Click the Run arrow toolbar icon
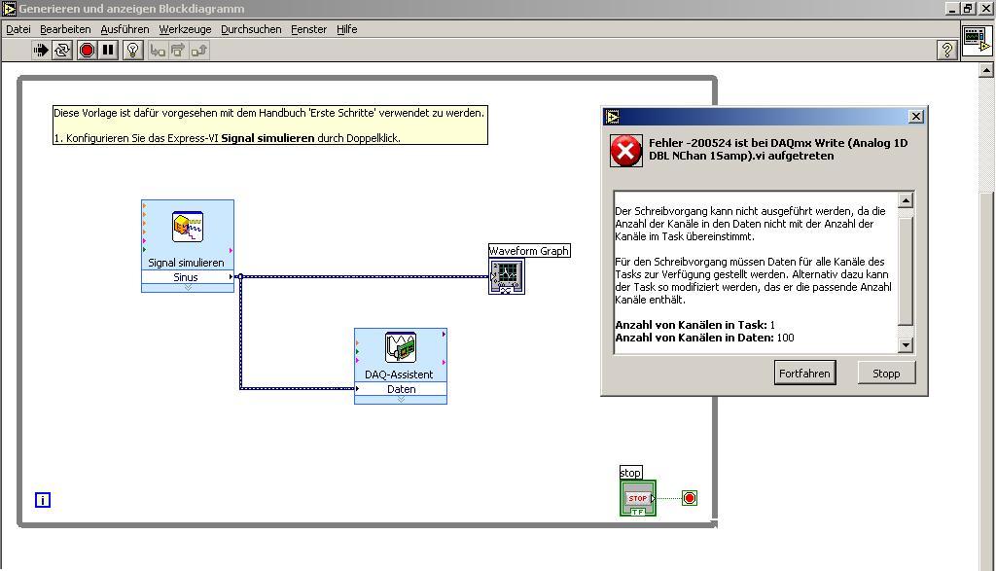Viewport: 996px width, 571px height. 41,51
